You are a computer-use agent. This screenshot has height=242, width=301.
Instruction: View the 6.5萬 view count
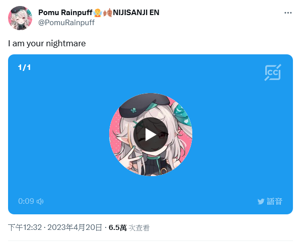(118, 227)
